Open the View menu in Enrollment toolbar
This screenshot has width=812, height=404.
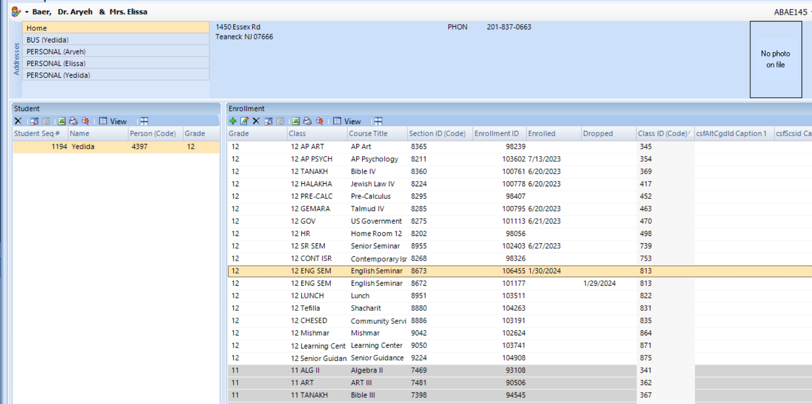click(x=347, y=121)
